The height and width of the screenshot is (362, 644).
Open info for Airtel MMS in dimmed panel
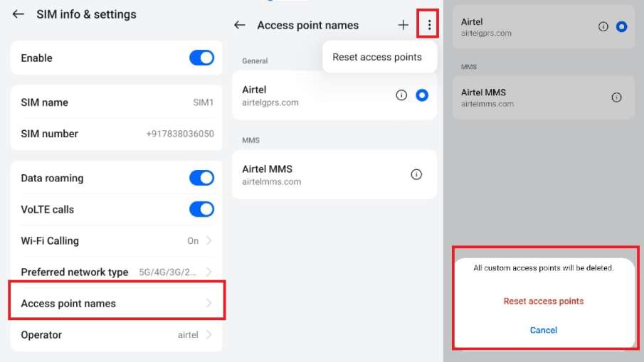pos(617,97)
